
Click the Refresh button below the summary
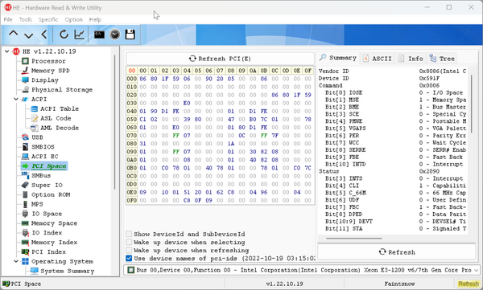(397, 252)
